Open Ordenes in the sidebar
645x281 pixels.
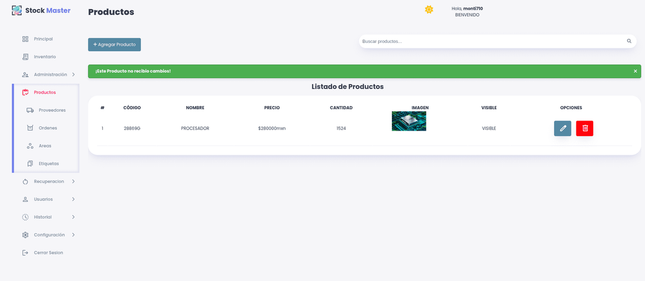[48, 128]
